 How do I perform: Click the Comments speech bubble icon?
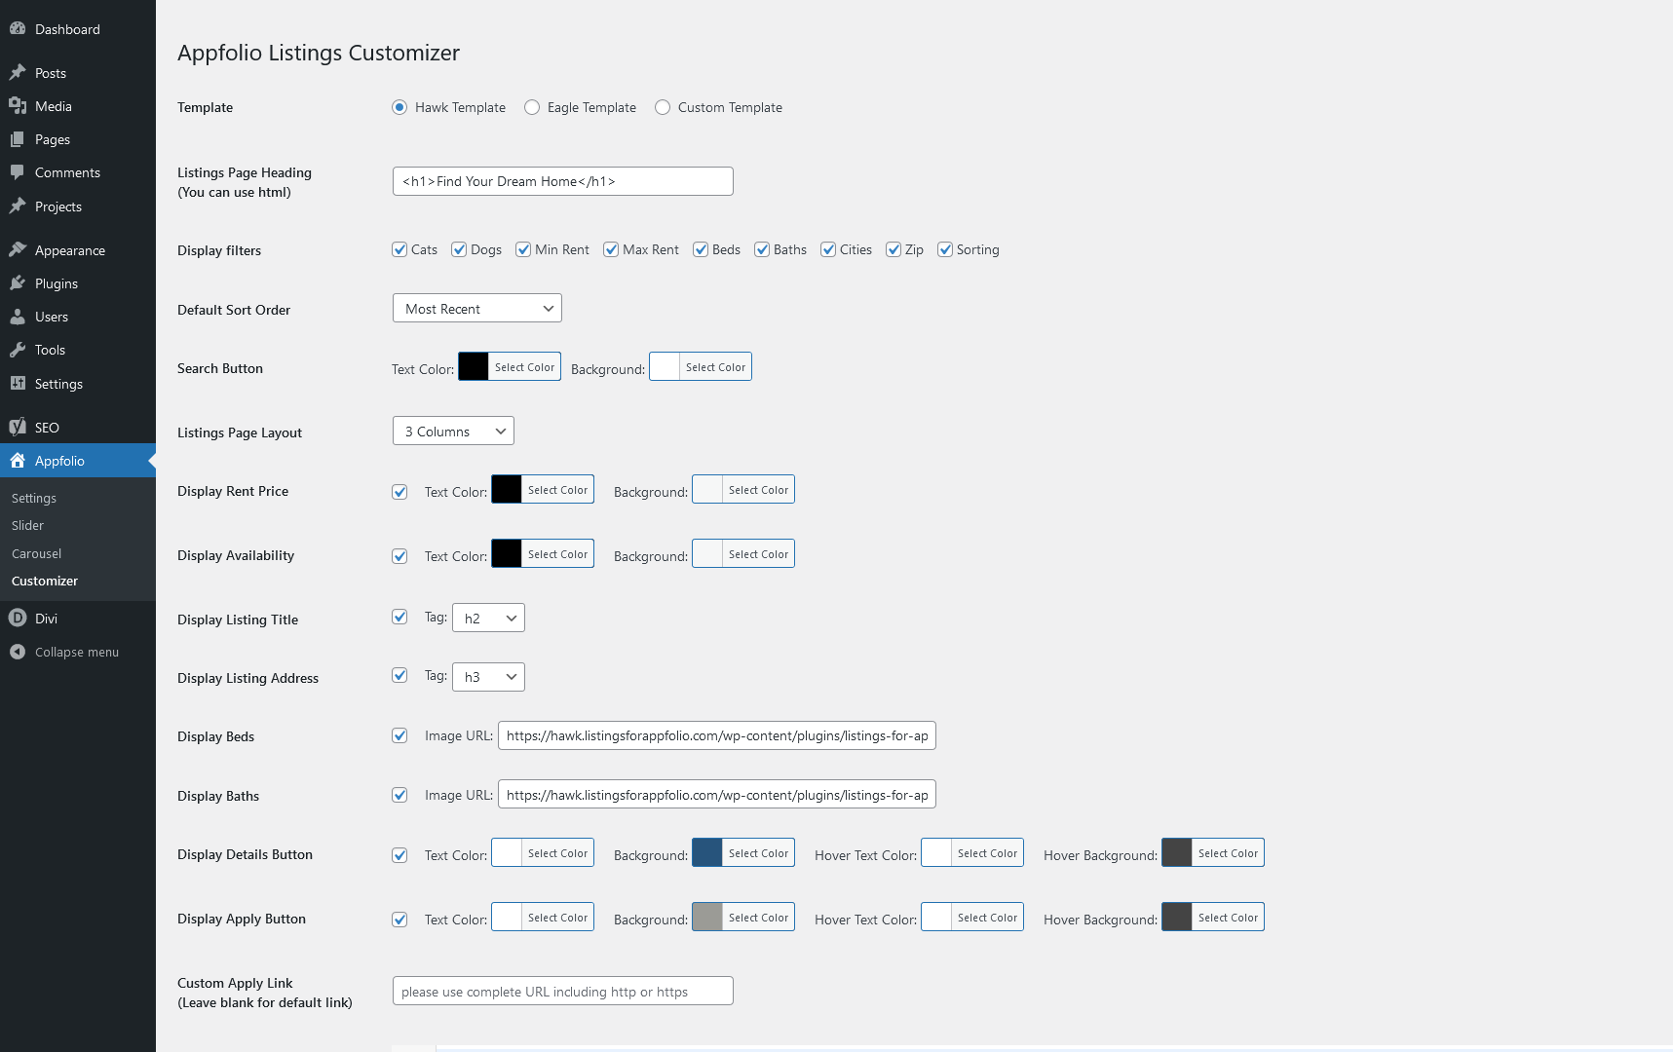pyautogui.click(x=18, y=172)
